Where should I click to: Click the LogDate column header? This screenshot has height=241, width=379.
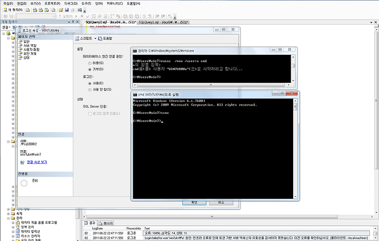97,228
